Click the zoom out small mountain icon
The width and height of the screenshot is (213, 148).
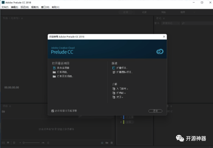coord(20,143)
